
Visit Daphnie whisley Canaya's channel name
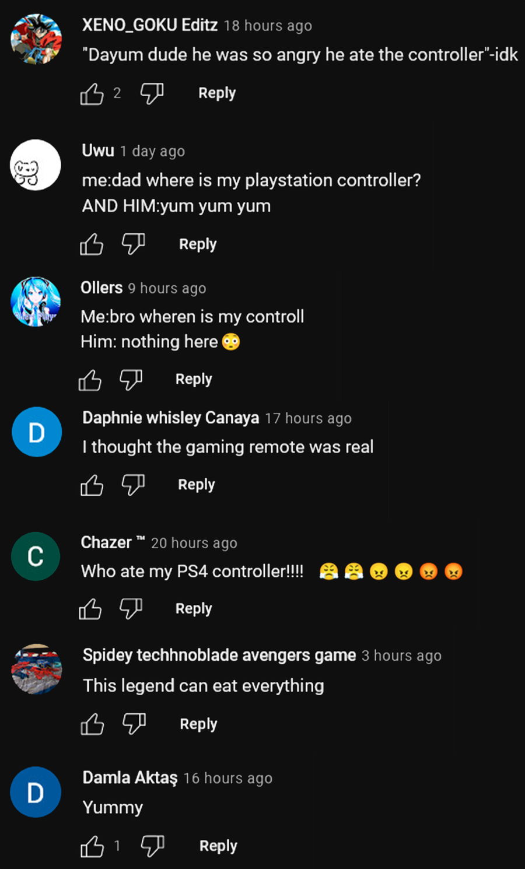(170, 418)
